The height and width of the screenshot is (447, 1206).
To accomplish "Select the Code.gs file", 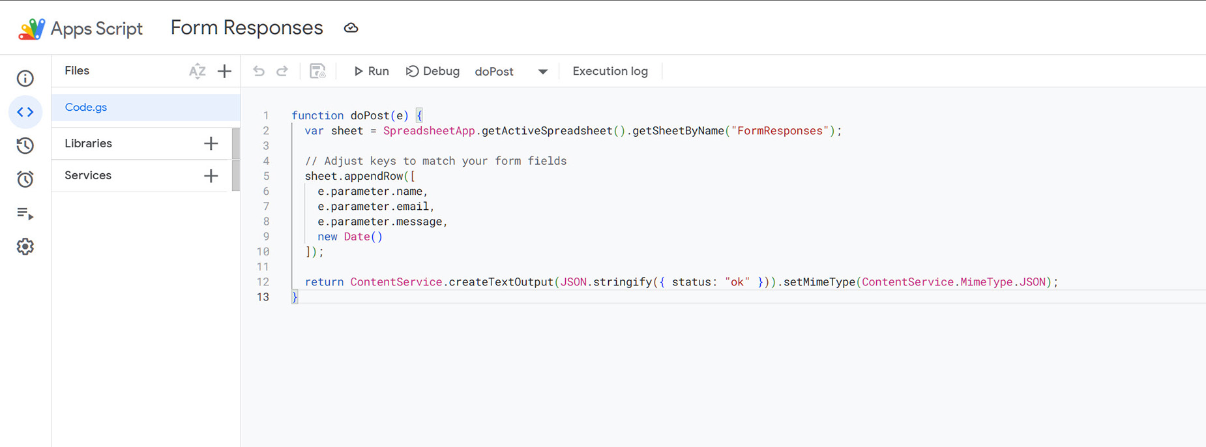I will 146,108.
